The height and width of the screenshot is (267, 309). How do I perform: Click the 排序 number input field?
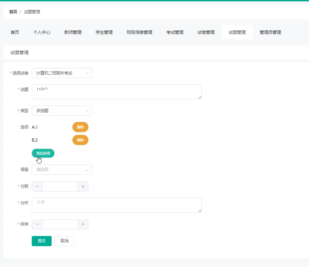tap(60, 224)
